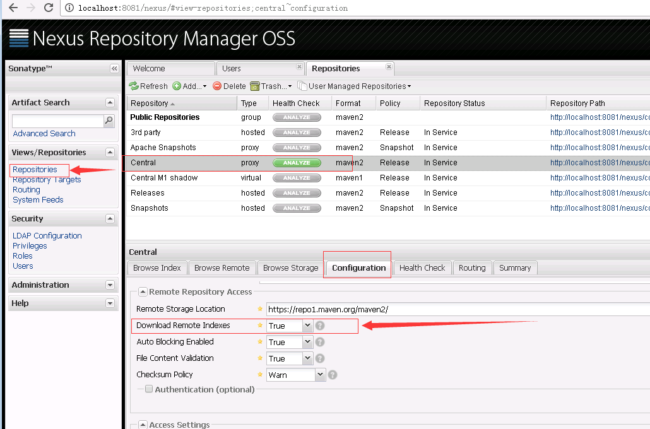The image size is (650, 429).
Task: Open the 3rd party repository path link
Action: tap(600, 132)
